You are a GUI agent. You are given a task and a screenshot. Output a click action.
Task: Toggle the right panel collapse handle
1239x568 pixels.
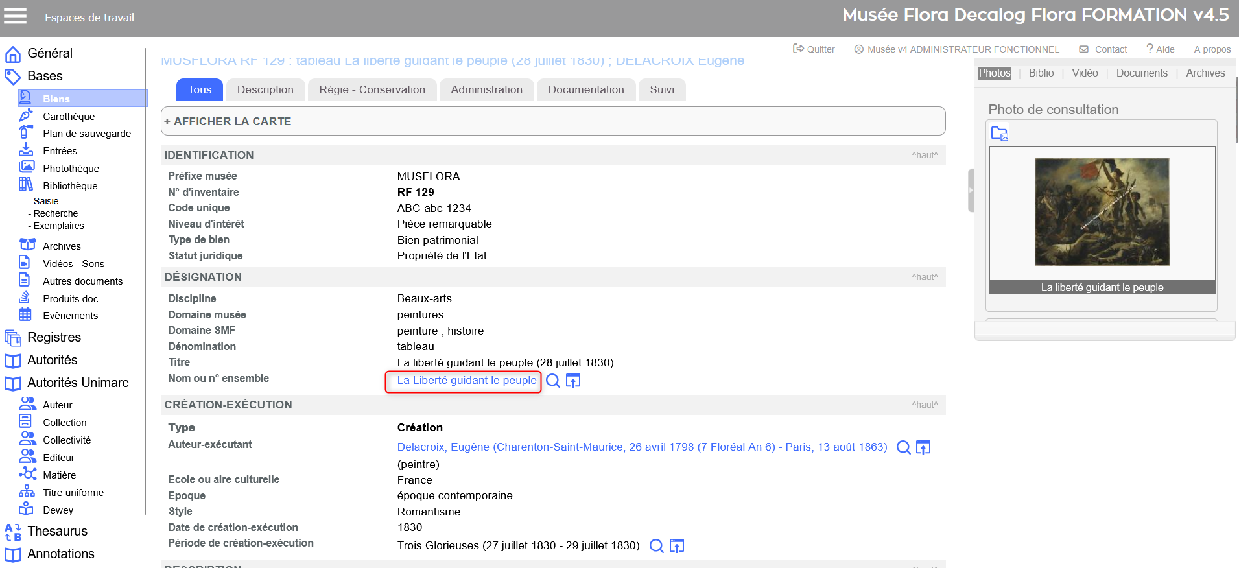click(x=971, y=191)
